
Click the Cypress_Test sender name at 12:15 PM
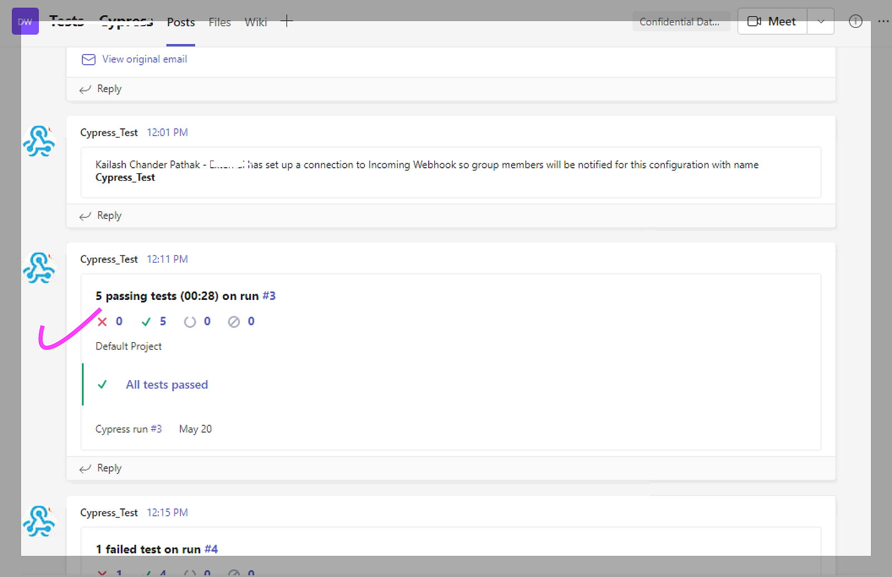109,512
